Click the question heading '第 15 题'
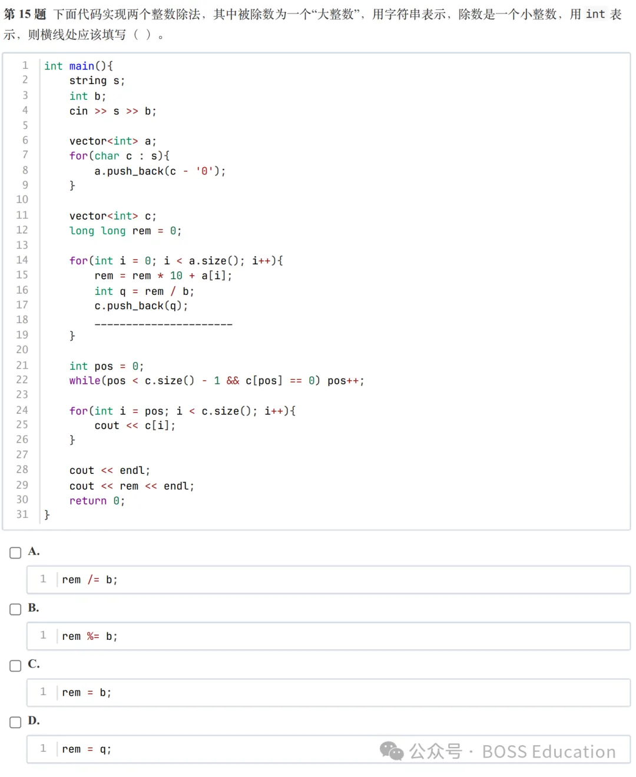The height and width of the screenshot is (777, 636). (x=25, y=14)
